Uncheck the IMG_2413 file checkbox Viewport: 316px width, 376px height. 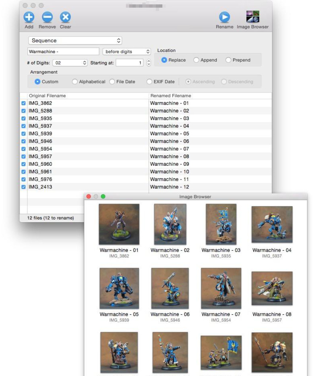coord(23,187)
